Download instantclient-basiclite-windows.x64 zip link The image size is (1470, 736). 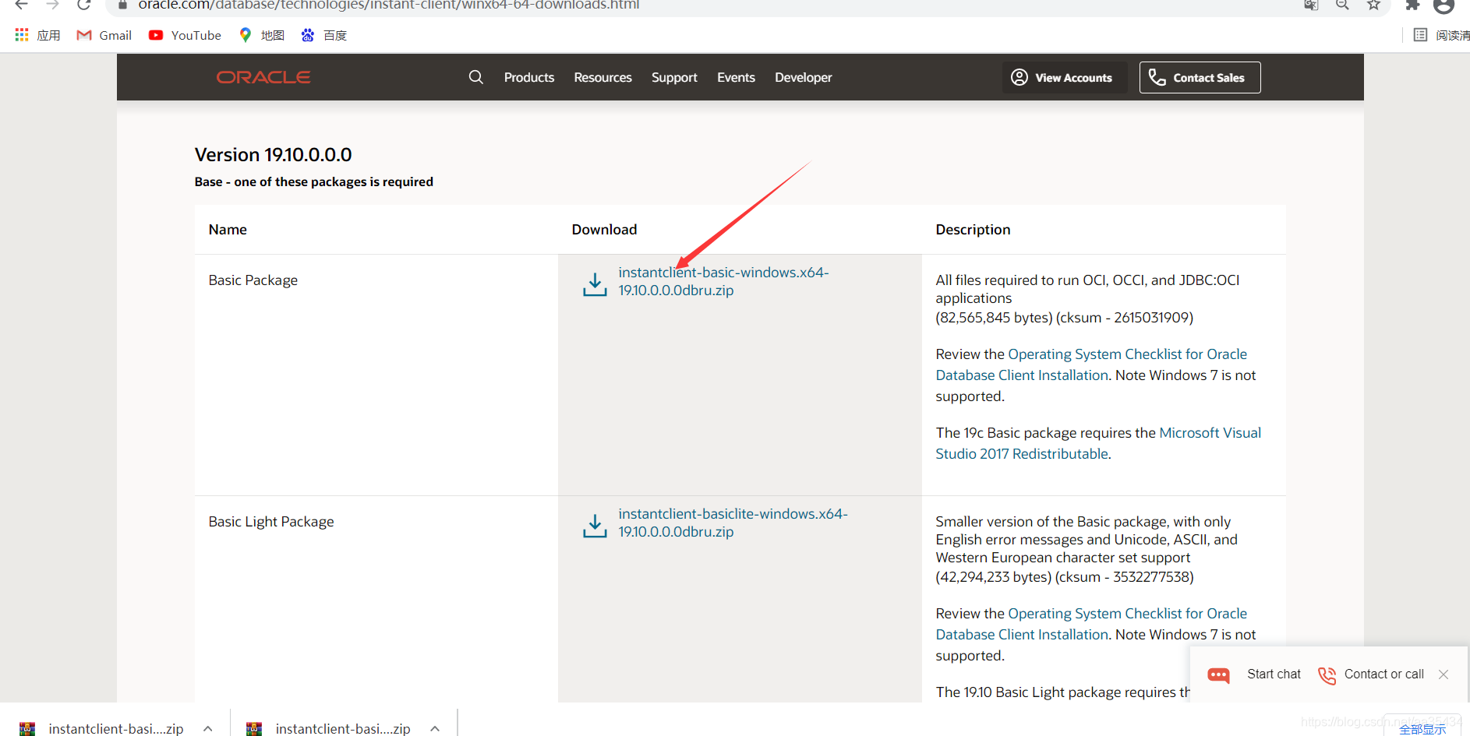click(733, 523)
